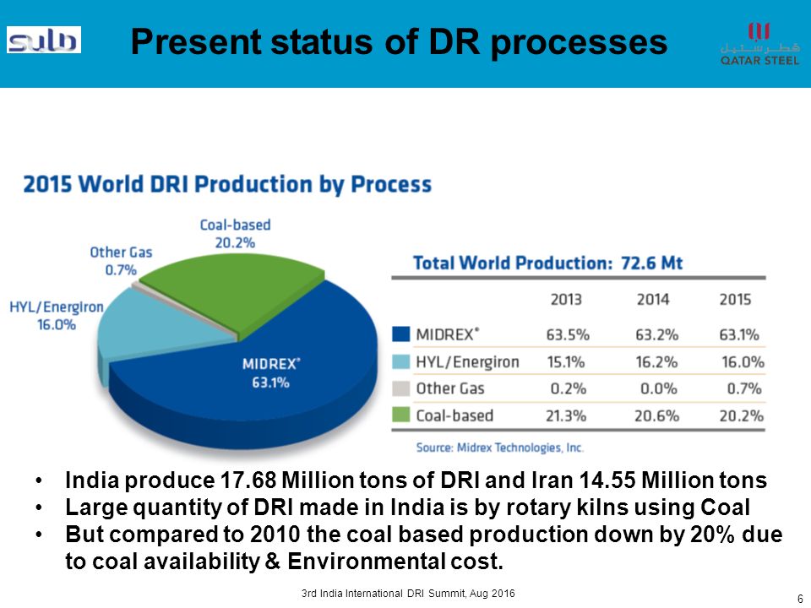Click the HYL/Energiron row label in table

point(467,362)
